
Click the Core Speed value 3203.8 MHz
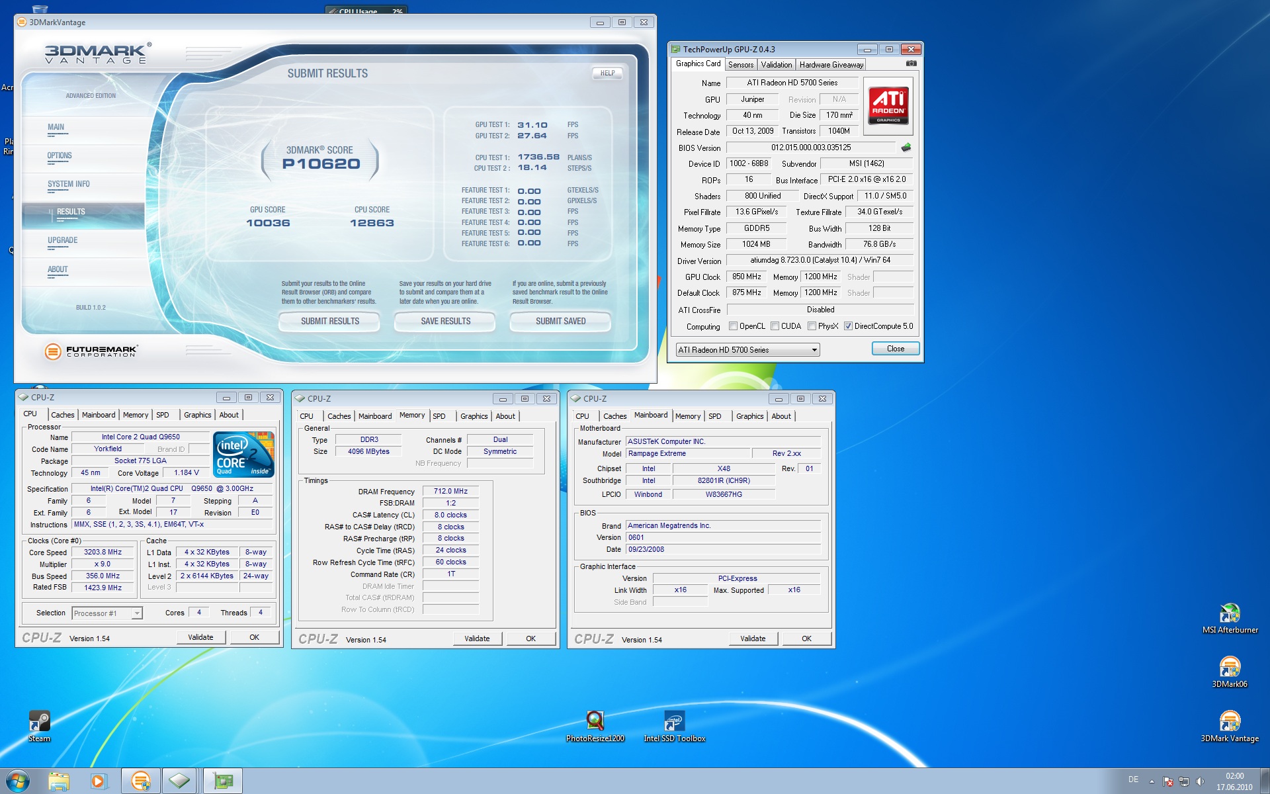103,552
